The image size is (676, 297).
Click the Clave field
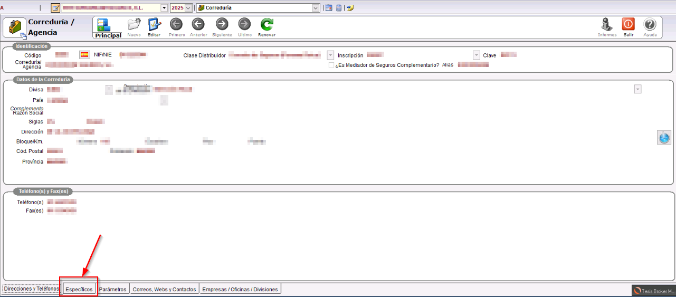[x=508, y=55]
